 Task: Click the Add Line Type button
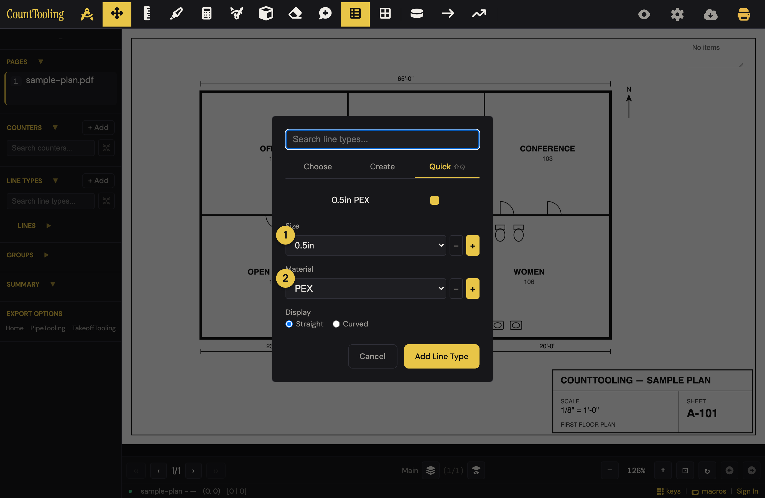pyautogui.click(x=441, y=356)
